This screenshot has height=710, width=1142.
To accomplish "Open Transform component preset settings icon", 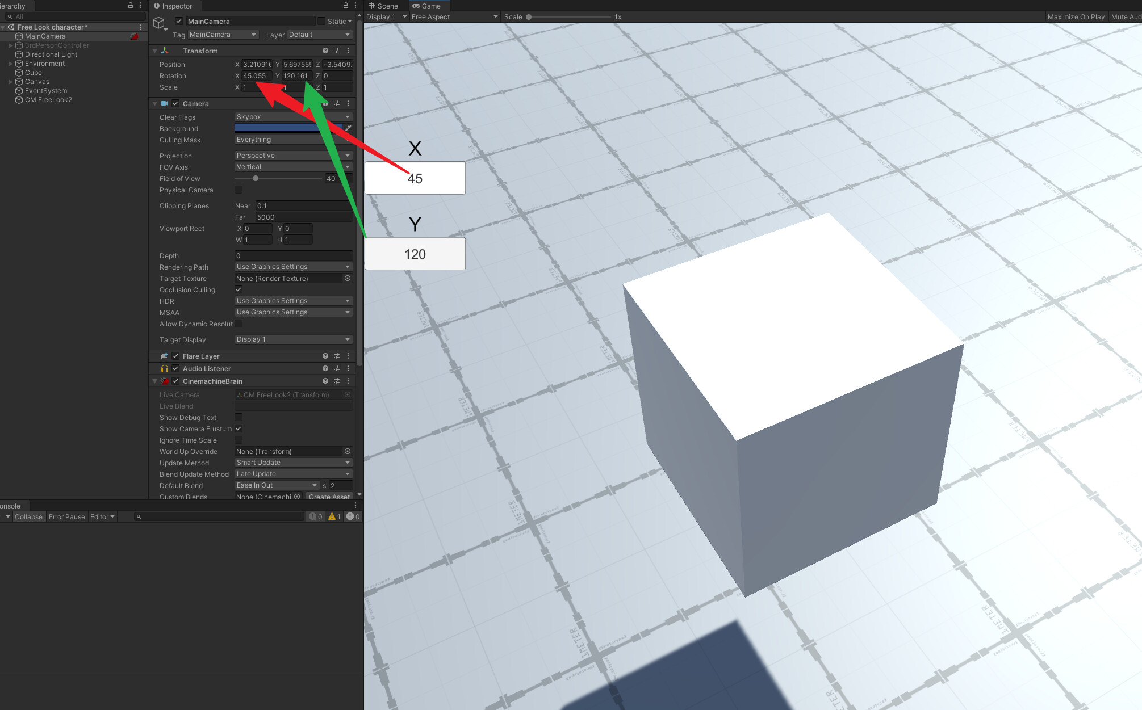I will (337, 51).
